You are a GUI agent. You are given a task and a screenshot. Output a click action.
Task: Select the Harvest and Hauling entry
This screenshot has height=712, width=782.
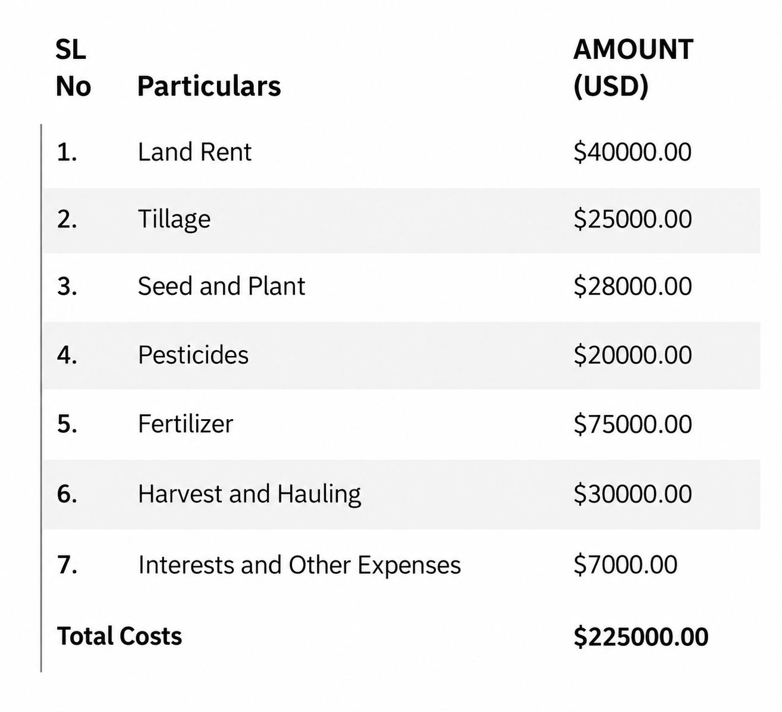[x=250, y=495]
